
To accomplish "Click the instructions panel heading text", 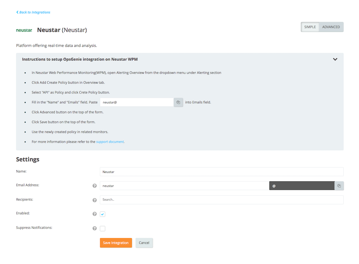I will coord(80,59).
